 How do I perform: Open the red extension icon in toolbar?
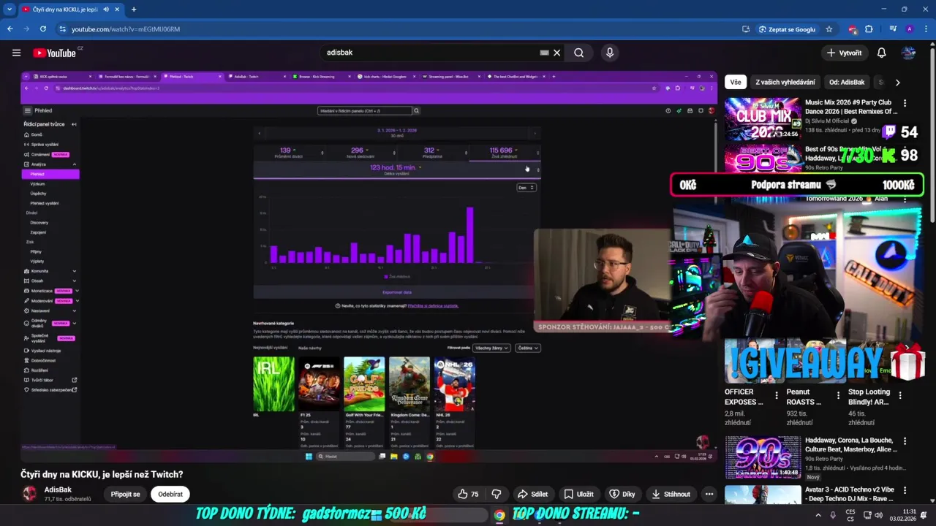point(853,29)
